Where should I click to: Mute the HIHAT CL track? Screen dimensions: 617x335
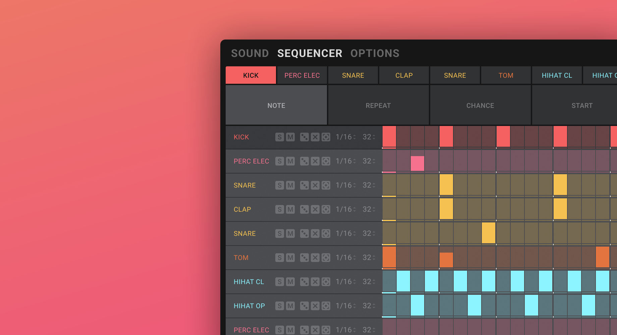pos(290,282)
